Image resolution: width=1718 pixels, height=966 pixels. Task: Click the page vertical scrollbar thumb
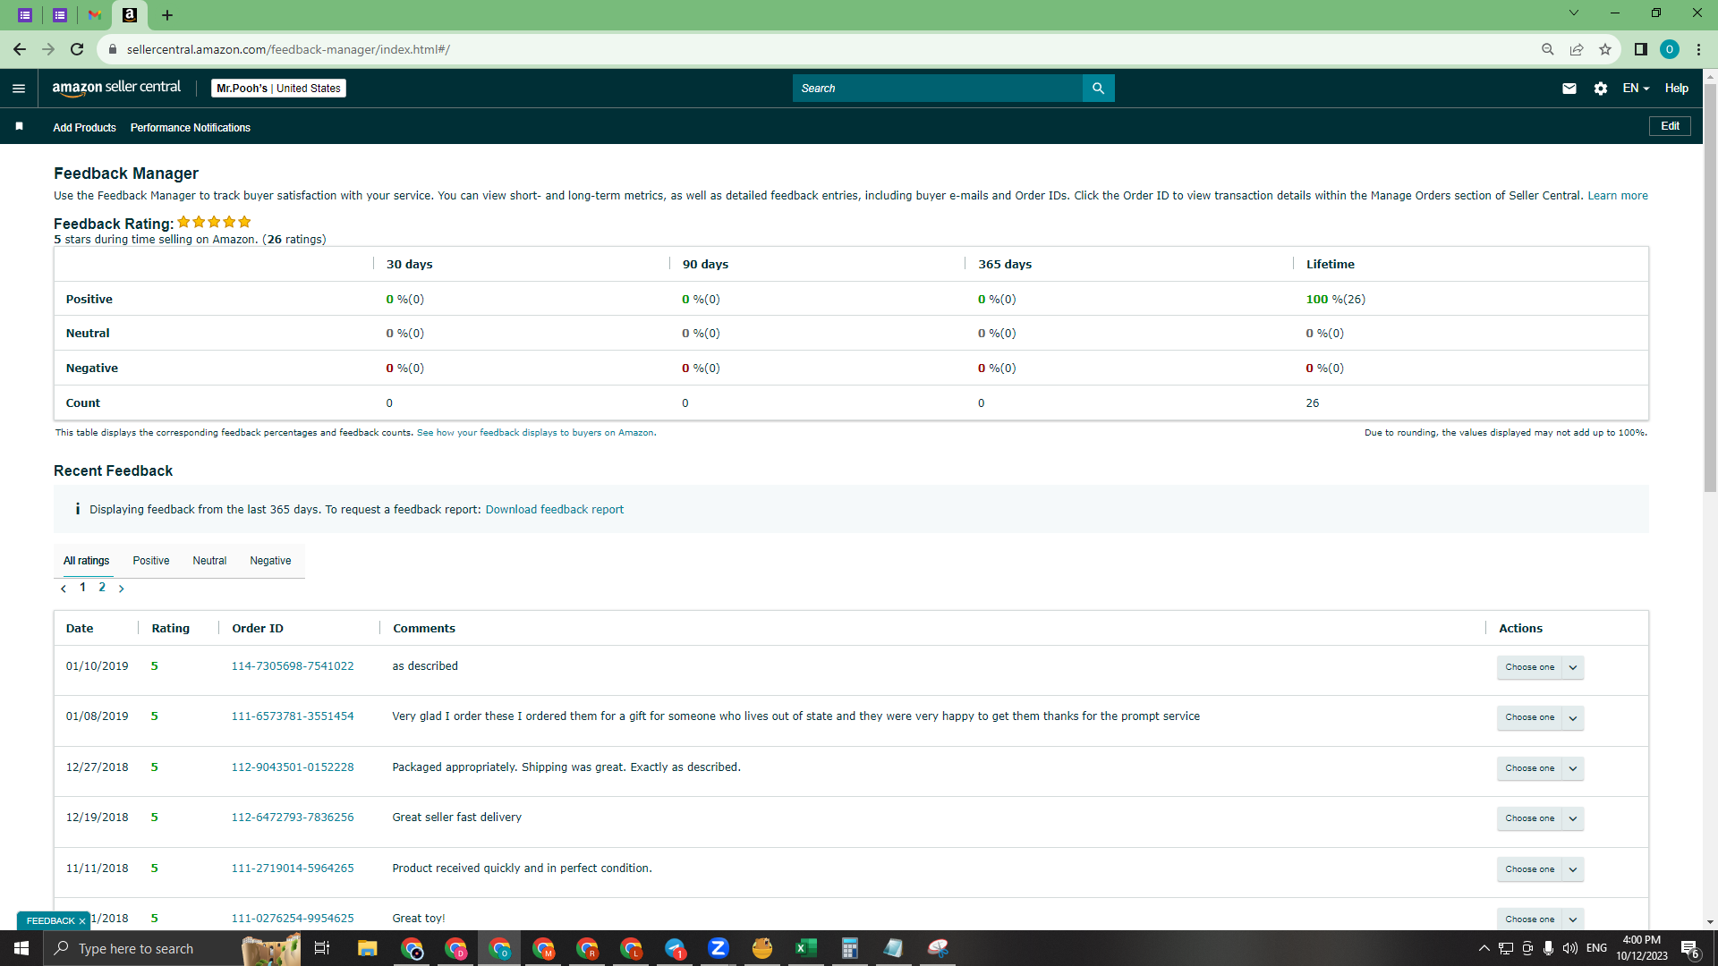1710,288
